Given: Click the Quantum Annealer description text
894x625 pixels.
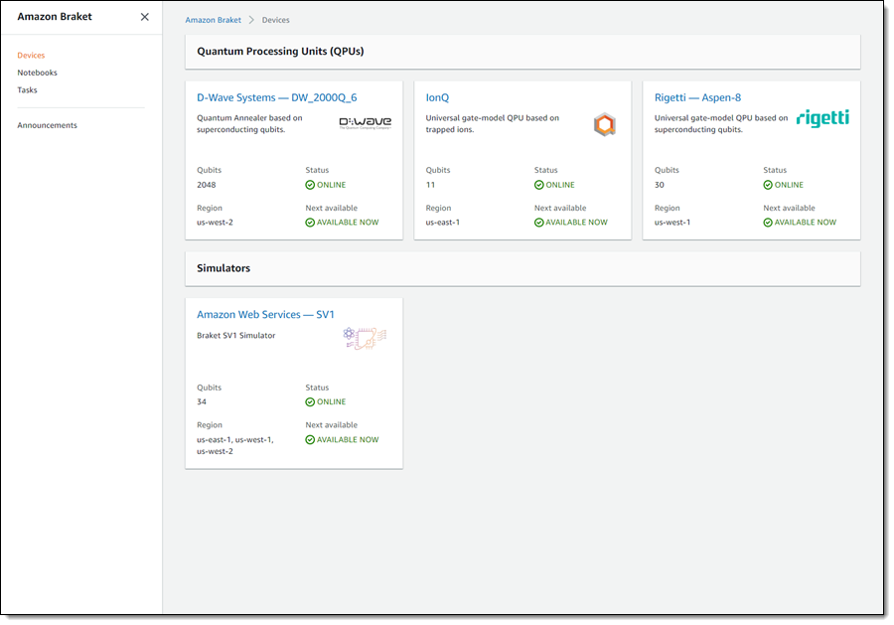Looking at the screenshot, I should [249, 124].
